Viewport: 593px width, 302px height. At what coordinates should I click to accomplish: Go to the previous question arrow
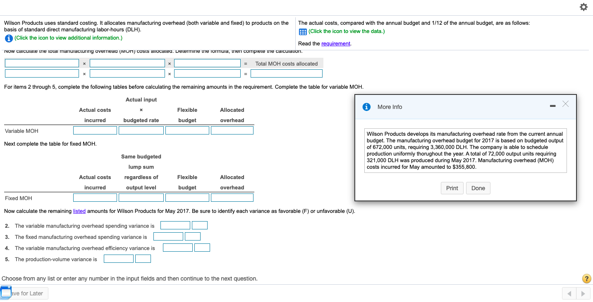point(569,294)
